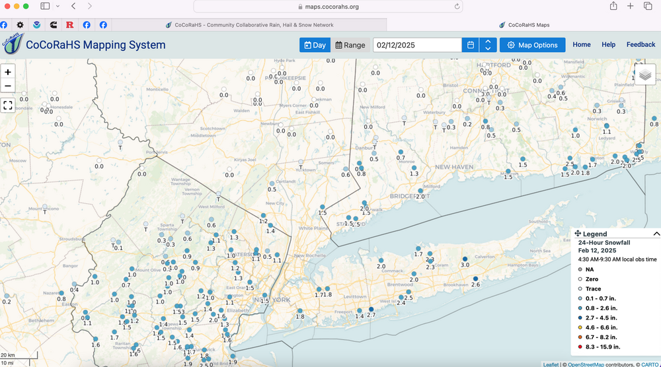The image size is (661, 367).
Task: Enter fullscreen map view
Action: pos(7,105)
